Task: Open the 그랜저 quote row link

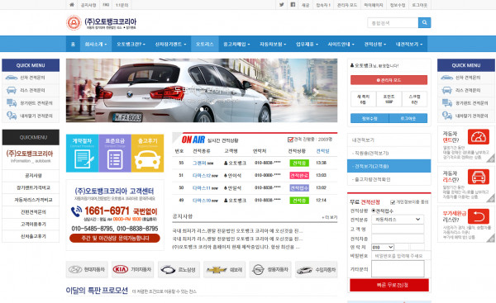Action: point(199,163)
